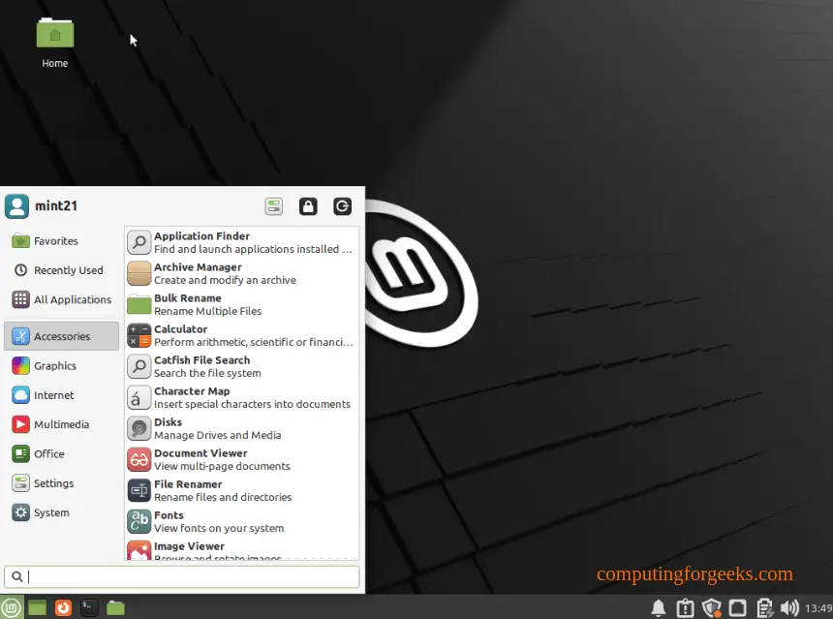Launch Archive Manager

click(242, 273)
